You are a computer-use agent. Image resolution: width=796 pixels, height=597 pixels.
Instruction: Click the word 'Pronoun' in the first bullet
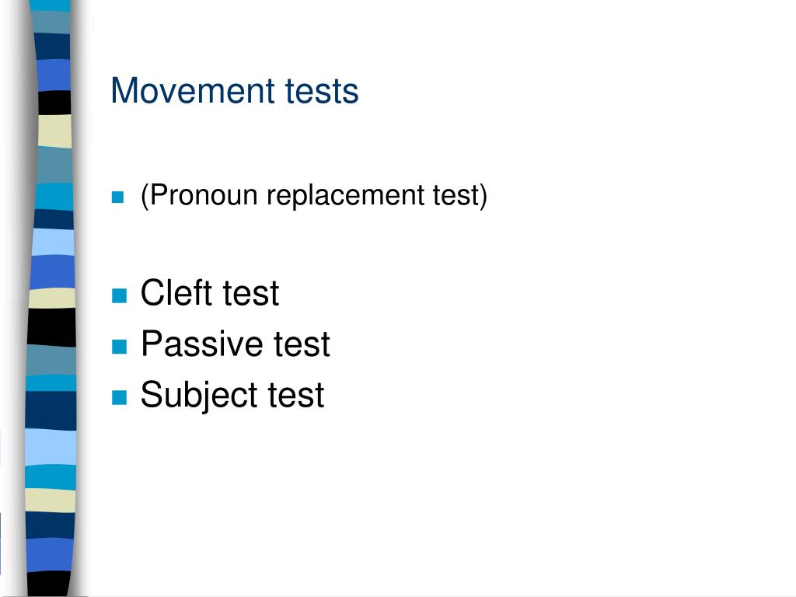(x=204, y=195)
